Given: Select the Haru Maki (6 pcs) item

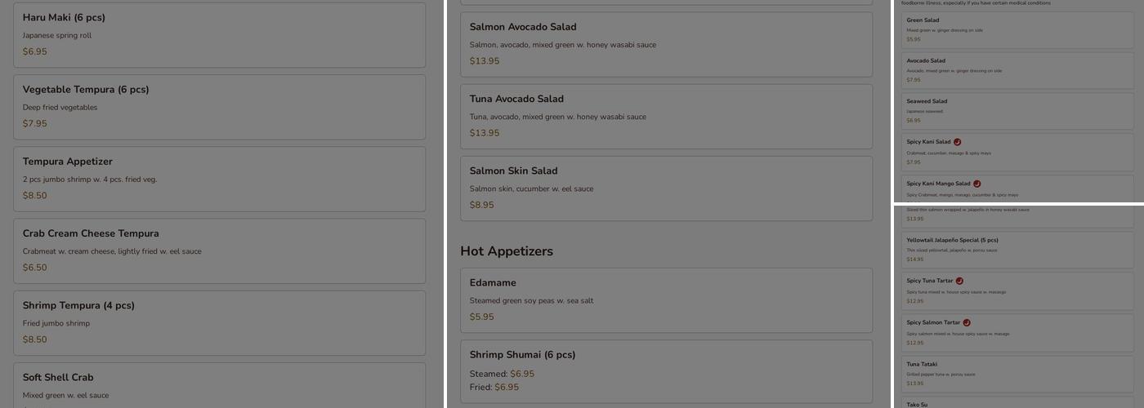Looking at the screenshot, I should pyautogui.click(x=219, y=34).
